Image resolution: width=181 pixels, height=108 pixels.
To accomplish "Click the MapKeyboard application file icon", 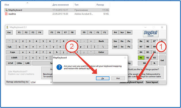I will coord(6,10).
